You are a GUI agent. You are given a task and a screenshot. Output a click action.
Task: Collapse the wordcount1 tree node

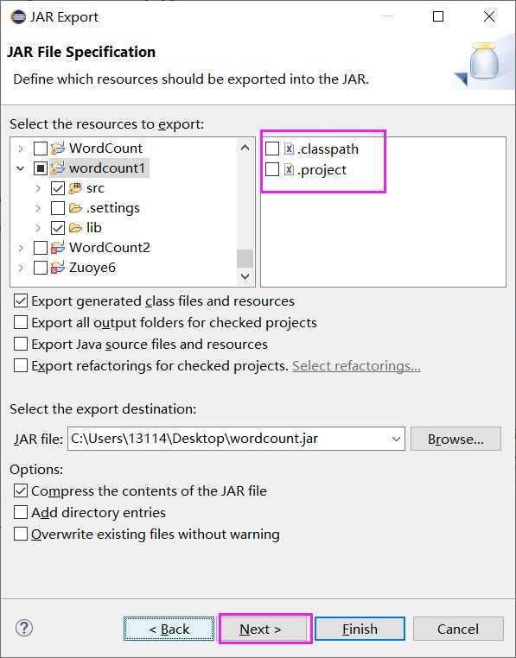pos(20,168)
